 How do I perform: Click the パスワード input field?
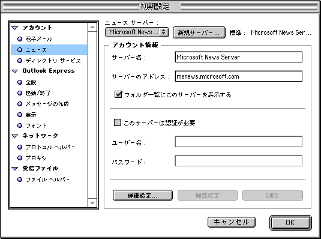point(238,161)
